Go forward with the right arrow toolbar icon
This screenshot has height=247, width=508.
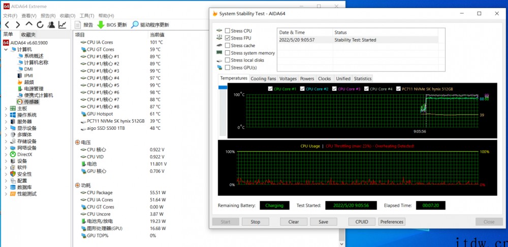coord(18,24)
